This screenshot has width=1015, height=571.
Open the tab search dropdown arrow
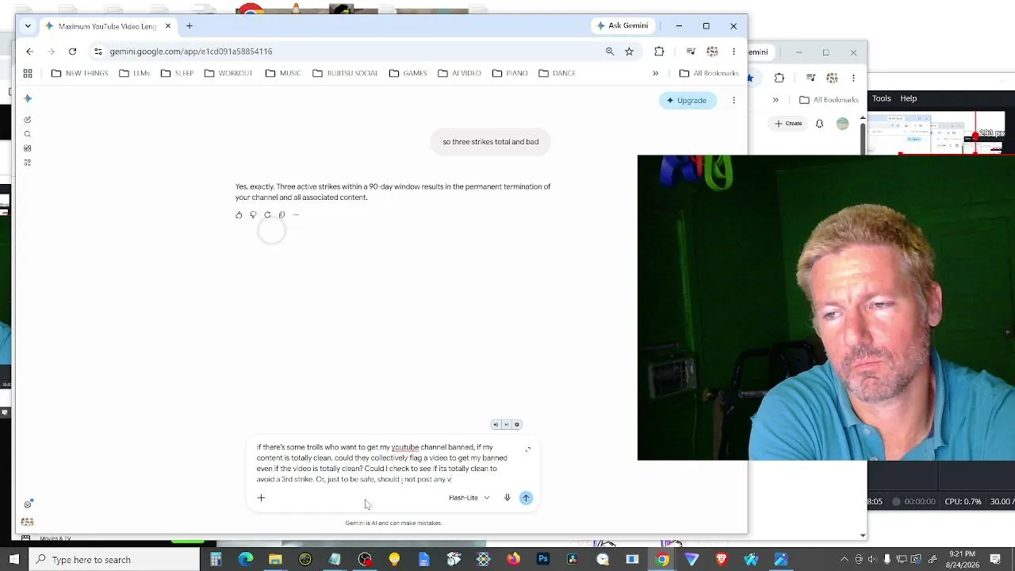pyautogui.click(x=28, y=26)
